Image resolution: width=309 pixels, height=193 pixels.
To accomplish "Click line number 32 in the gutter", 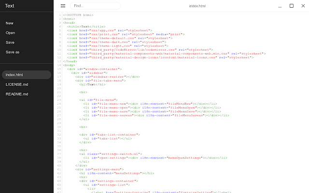I will point(59,135).
